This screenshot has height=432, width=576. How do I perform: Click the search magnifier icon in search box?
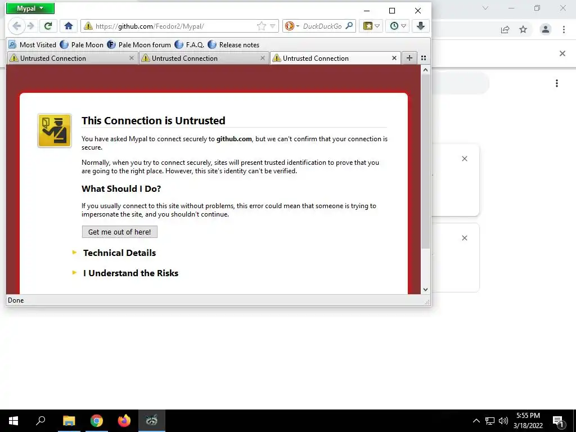pyautogui.click(x=349, y=26)
